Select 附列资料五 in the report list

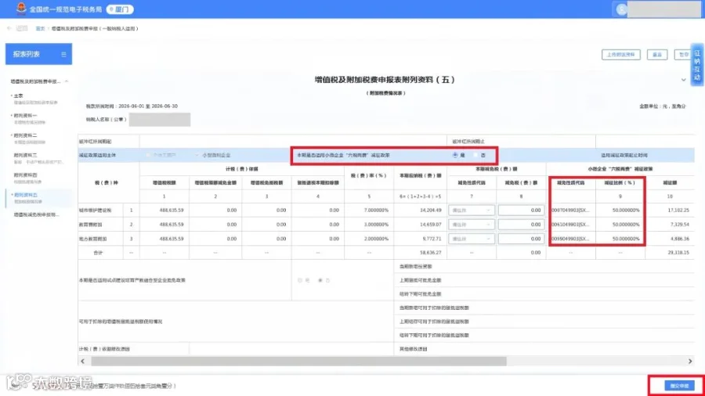pyautogui.click(x=25, y=195)
